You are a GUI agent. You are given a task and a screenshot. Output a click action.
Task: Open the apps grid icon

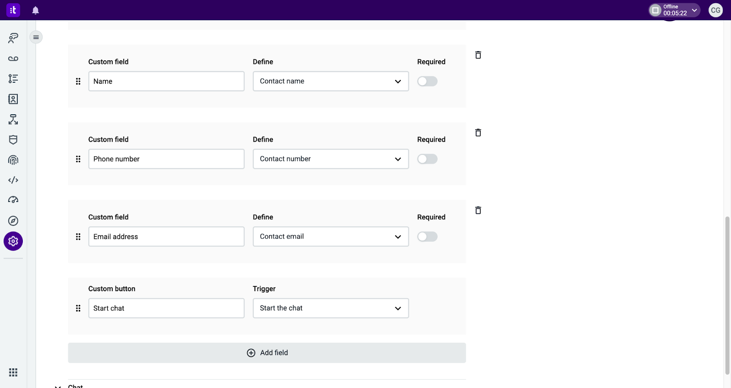[13, 372]
